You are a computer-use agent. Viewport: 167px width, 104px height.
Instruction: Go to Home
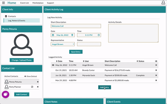pos(12,3)
